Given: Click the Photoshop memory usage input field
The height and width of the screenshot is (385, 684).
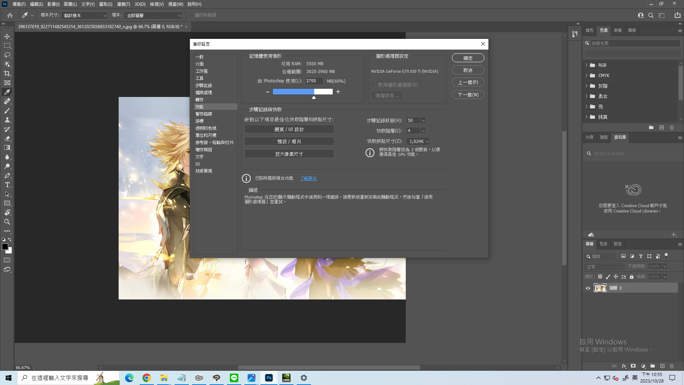Looking at the screenshot, I should [314, 81].
